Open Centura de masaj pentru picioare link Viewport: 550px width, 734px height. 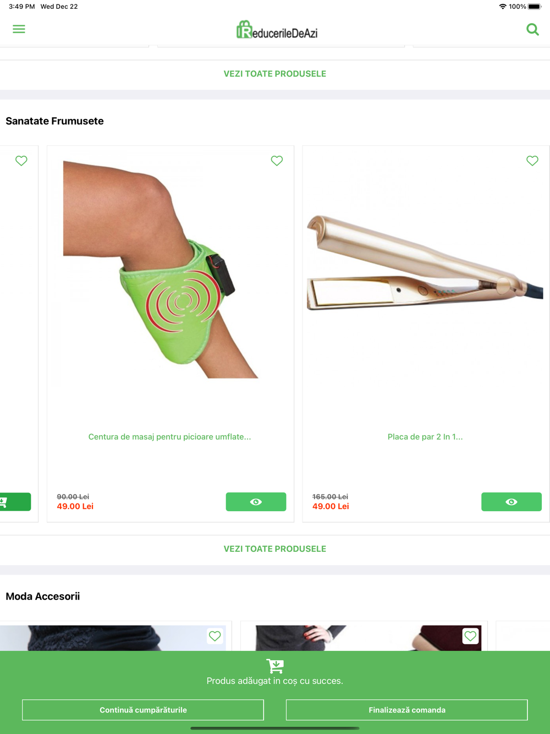(169, 437)
